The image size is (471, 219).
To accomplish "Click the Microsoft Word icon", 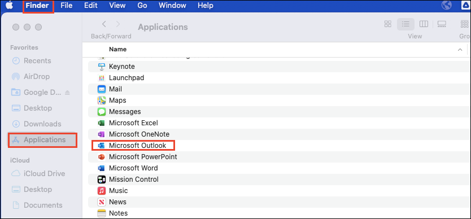I will pos(102,168).
